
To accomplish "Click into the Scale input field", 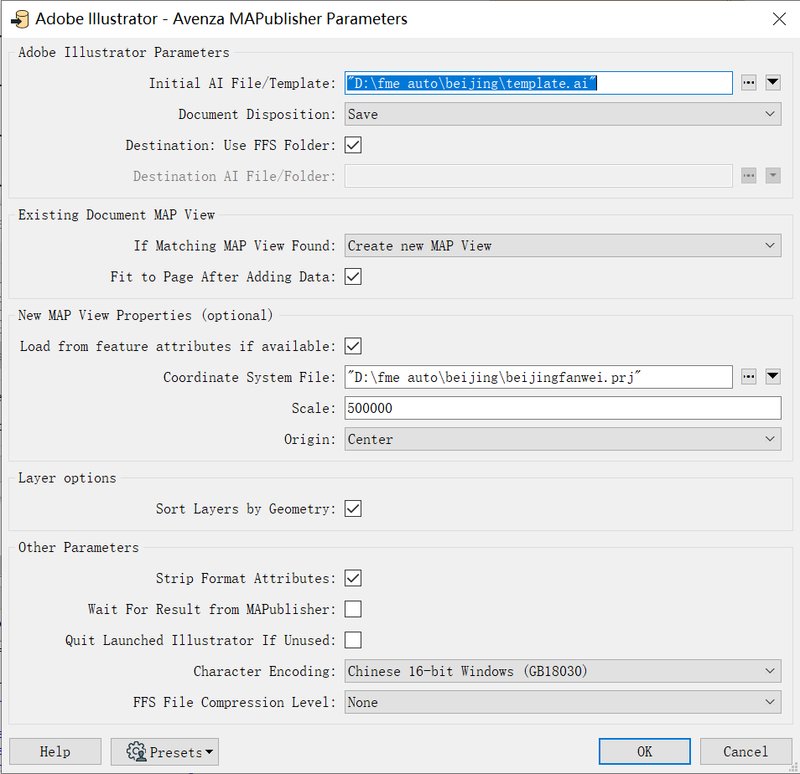I will pos(563,408).
